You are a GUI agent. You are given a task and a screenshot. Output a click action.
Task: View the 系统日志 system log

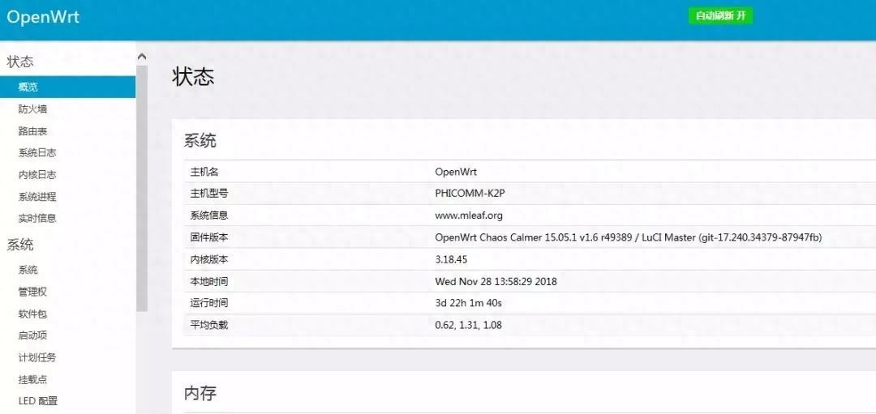pyautogui.click(x=36, y=153)
